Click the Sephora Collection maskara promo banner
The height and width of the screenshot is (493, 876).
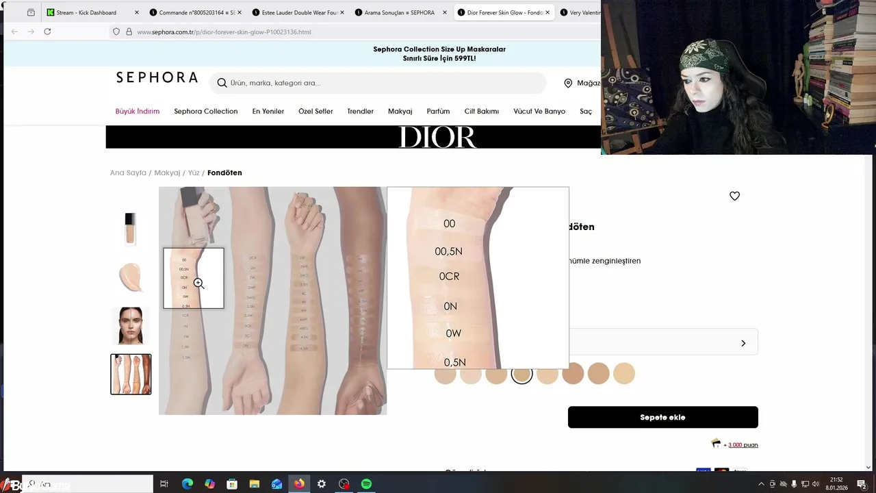click(x=439, y=53)
